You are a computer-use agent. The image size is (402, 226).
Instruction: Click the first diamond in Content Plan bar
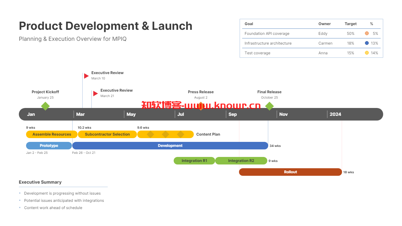pos(150,134)
